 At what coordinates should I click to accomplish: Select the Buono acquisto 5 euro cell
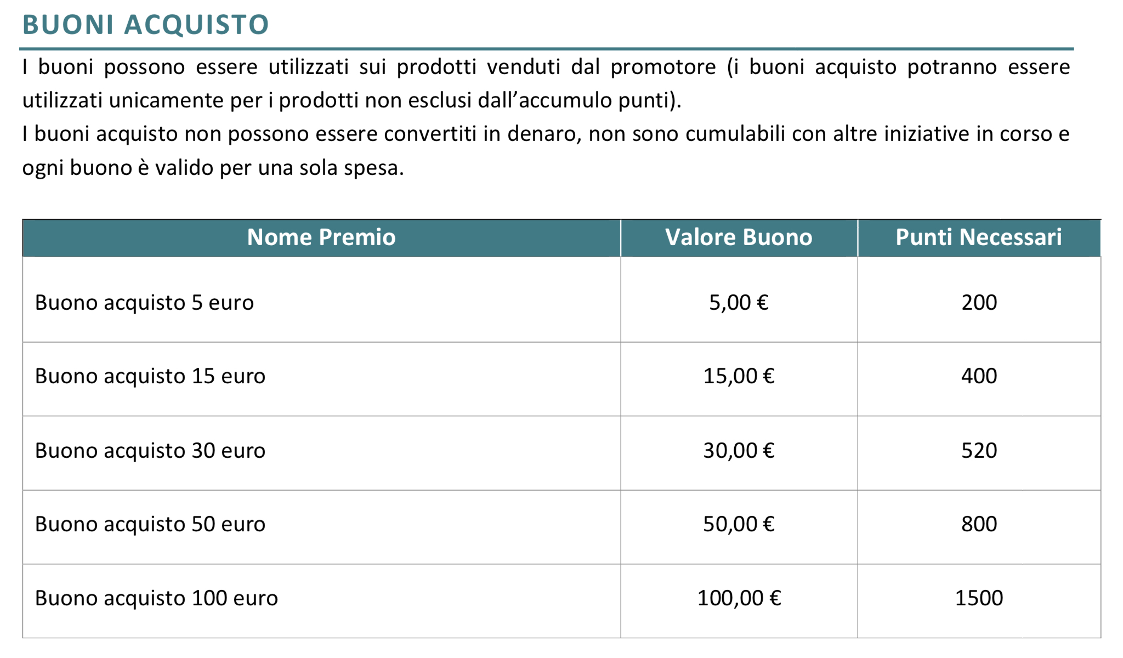point(144,303)
